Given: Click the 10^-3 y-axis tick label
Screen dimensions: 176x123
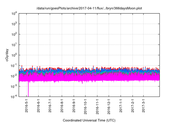Looking at the screenshot, I should tap(14, 86).
